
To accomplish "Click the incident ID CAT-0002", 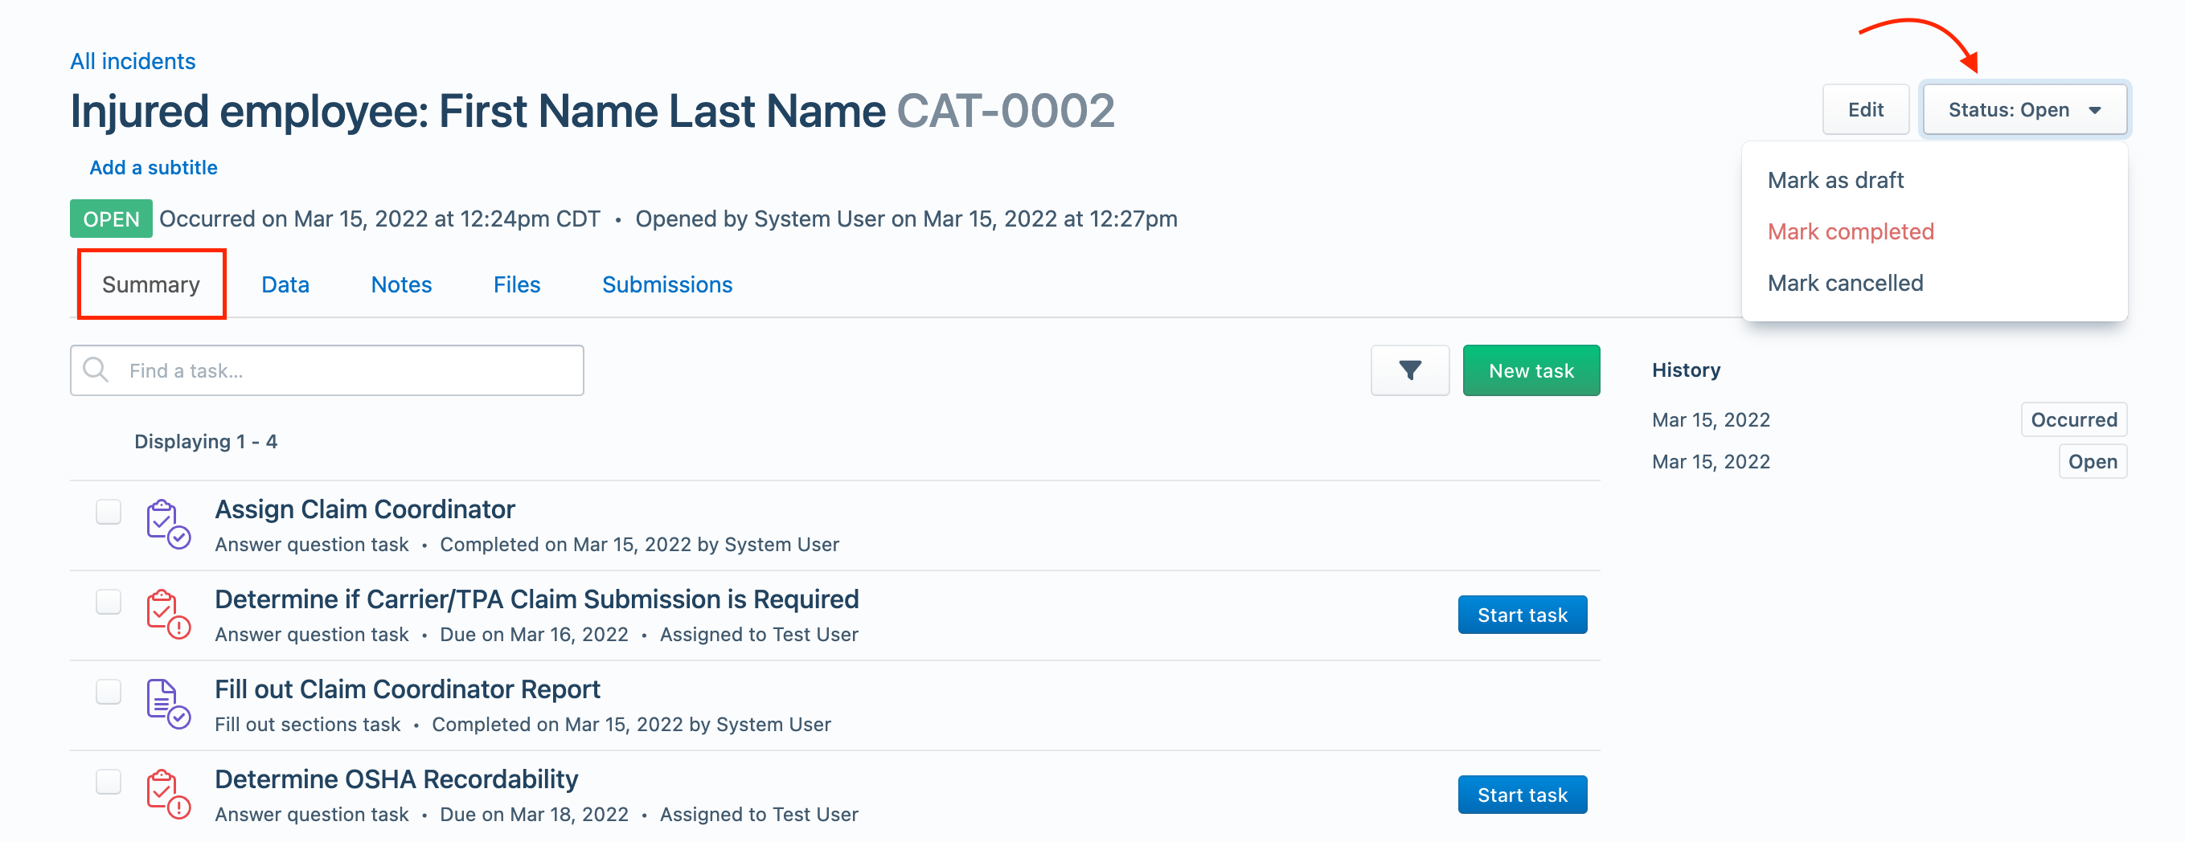I will tap(1005, 111).
